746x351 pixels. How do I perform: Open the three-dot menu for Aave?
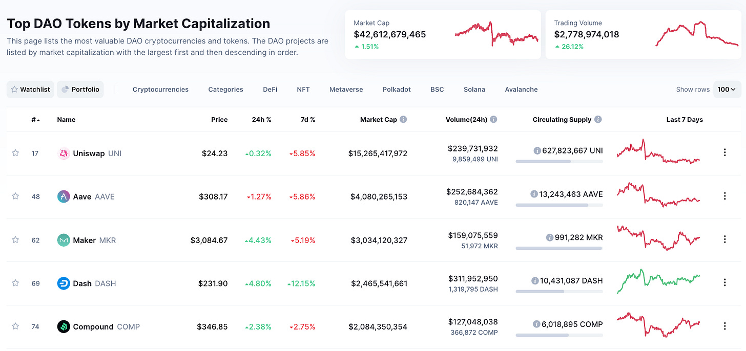tap(724, 196)
